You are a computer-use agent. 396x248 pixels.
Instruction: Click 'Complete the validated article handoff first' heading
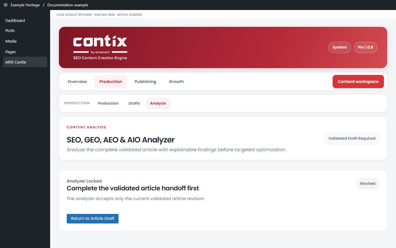pyautogui.click(x=133, y=188)
